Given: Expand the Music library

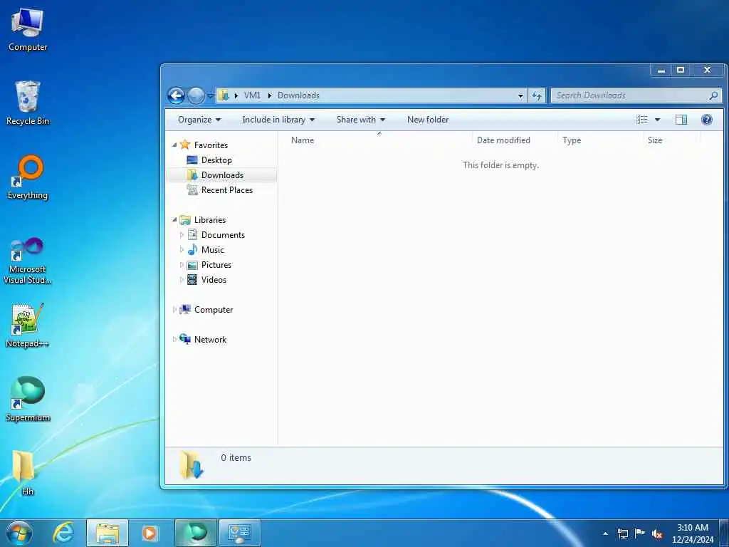Looking at the screenshot, I should coord(182,250).
